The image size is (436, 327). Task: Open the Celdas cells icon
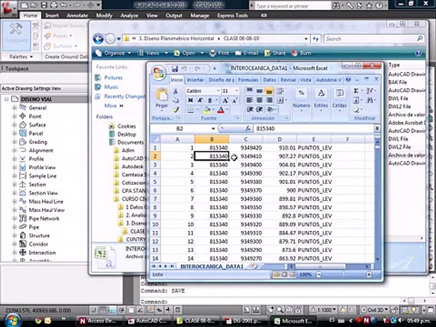pos(339,93)
